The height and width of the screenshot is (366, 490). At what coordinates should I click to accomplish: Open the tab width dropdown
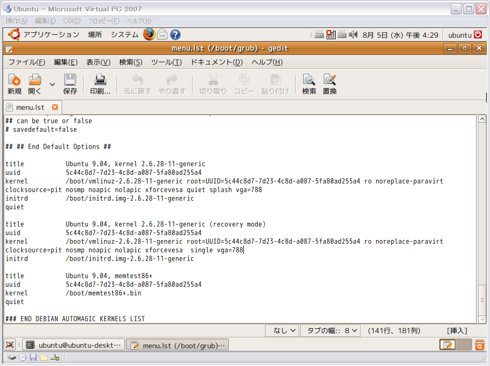[x=330, y=330]
